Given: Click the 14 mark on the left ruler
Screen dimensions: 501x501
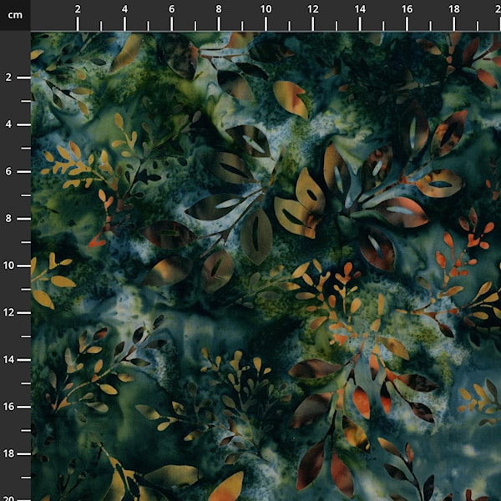Looking at the screenshot, I should click(x=8, y=359).
